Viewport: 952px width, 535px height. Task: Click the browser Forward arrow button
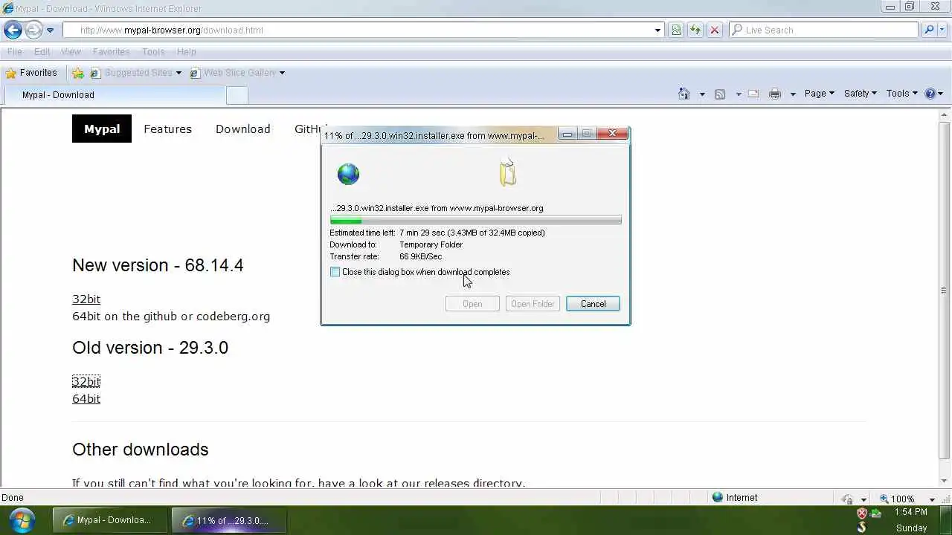tap(33, 30)
